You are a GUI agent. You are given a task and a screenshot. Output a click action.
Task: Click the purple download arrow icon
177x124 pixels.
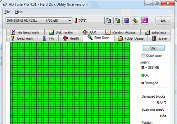145,20
